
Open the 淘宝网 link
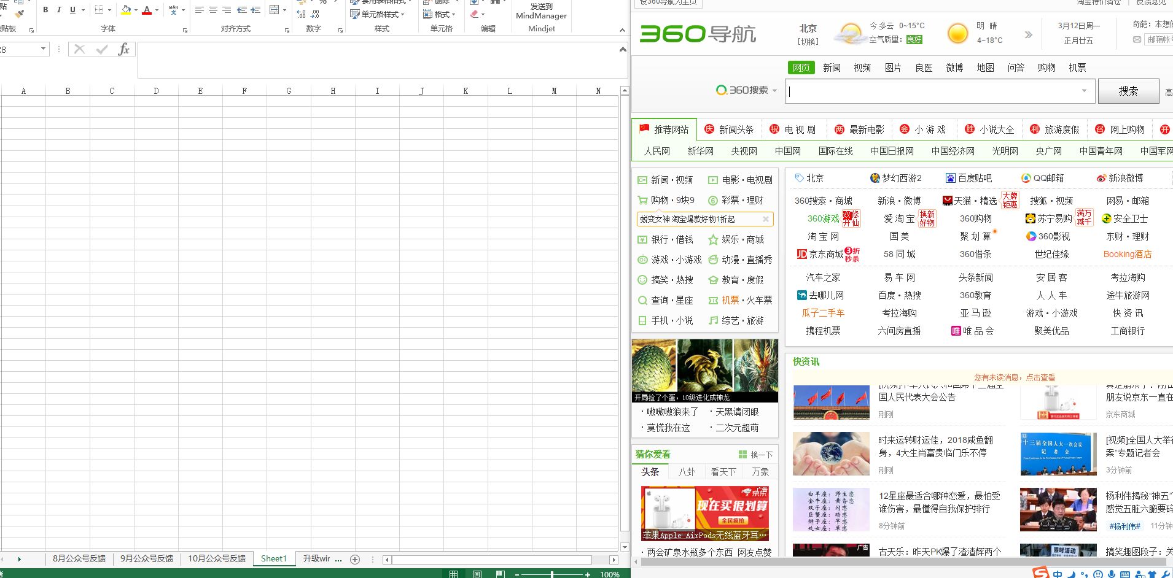coord(822,236)
